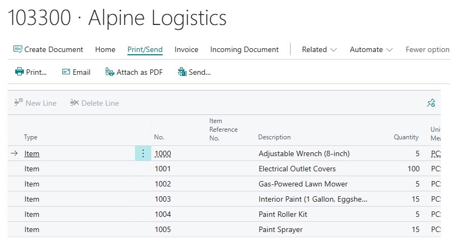This screenshot has height=238, width=450.
Task: Click the Item Reference No. column header
Action: click(223, 129)
